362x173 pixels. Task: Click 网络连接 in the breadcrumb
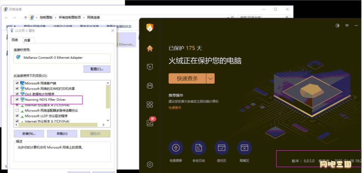coord(93,18)
